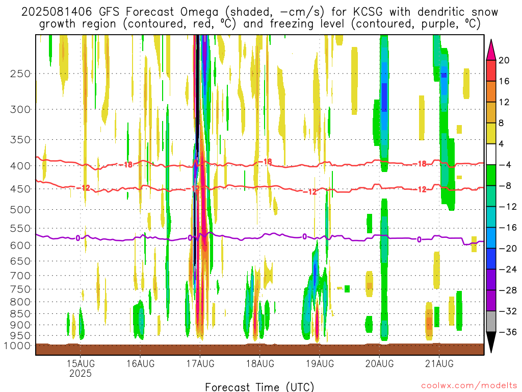Viewport: 522px width, 392px height.
Task: Select the orange colorbar swatch between 12 and 16
Action: point(491,92)
